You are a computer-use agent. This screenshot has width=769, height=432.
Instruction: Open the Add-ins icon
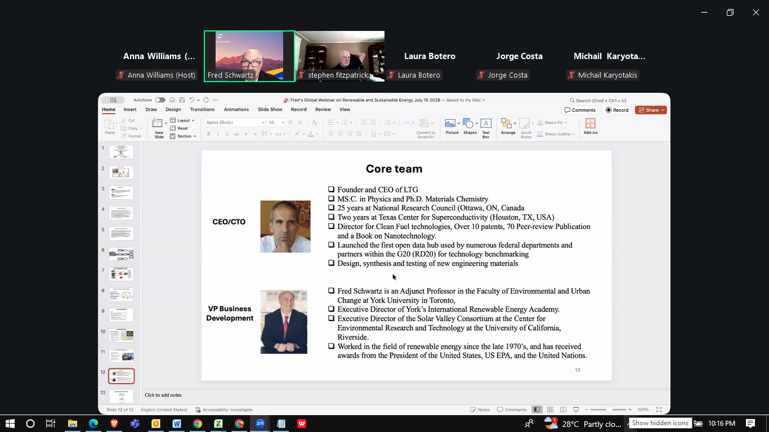591,123
